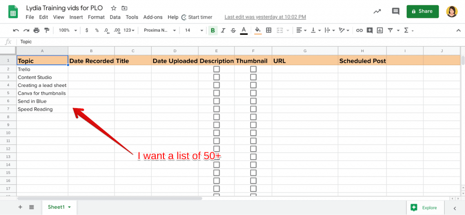465x215 pixels.
Task: Print the spreadsheet
Action: [36, 30]
